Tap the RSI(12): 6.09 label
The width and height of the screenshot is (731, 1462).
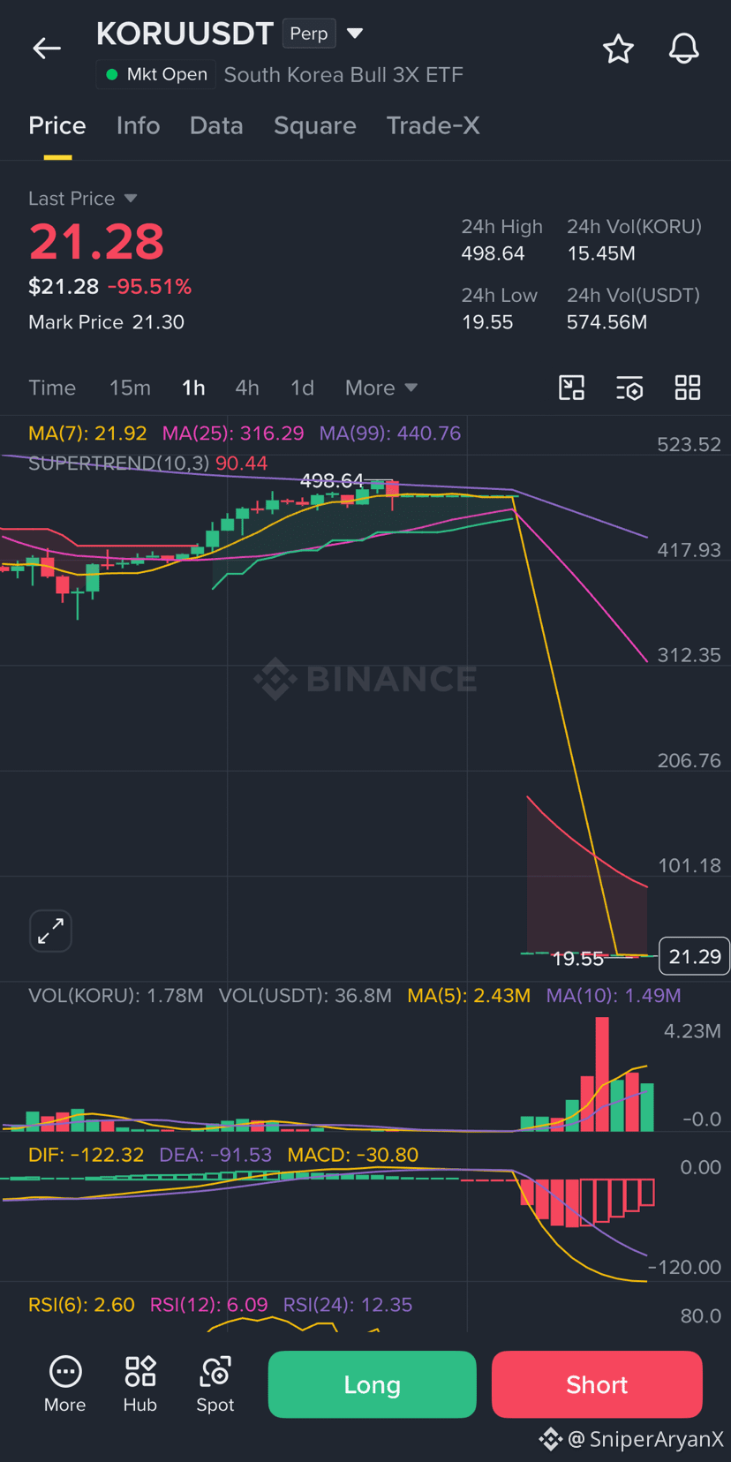[208, 1305]
